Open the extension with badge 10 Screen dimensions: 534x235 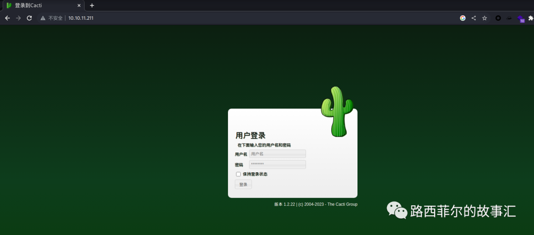click(x=520, y=19)
